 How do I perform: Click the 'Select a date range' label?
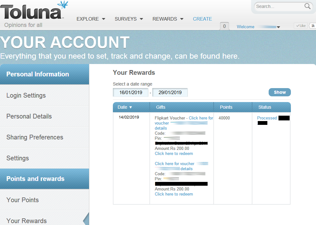pos(132,84)
